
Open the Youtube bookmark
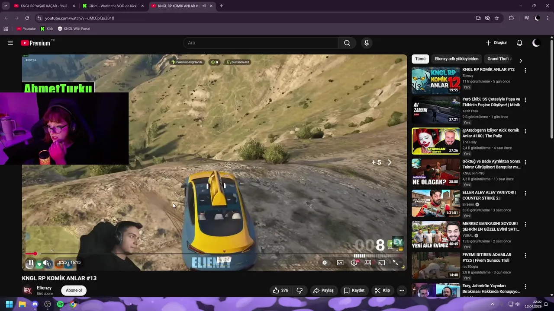click(26, 29)
